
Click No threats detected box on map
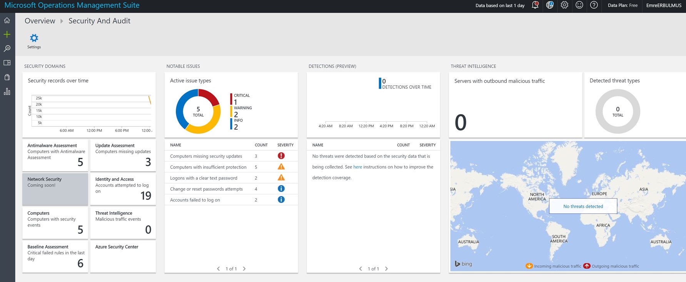(583, 206)
